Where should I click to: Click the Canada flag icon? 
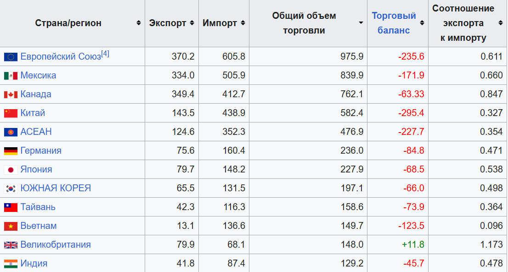pyautogui.click(x=11, y=94)
